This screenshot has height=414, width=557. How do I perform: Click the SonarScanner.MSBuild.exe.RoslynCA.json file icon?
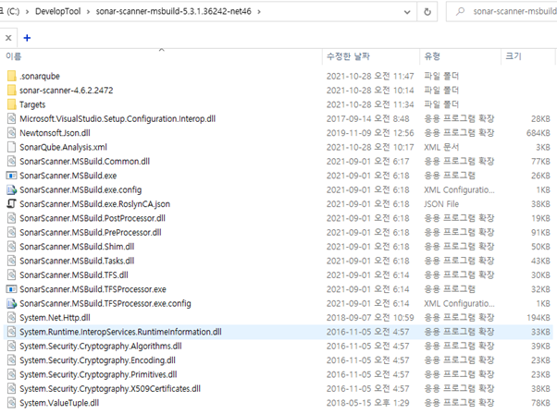[12, 203]
